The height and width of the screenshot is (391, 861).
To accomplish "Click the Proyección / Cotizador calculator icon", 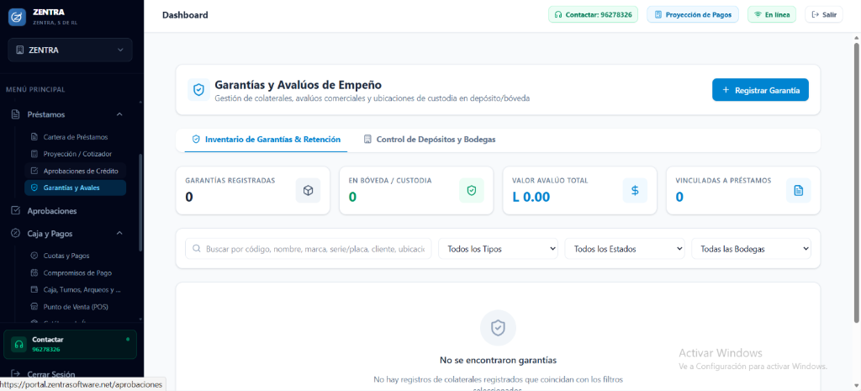I will point(34,154).
